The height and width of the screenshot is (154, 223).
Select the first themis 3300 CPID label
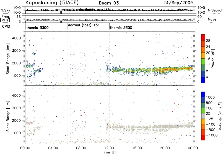tap(37, 28)
